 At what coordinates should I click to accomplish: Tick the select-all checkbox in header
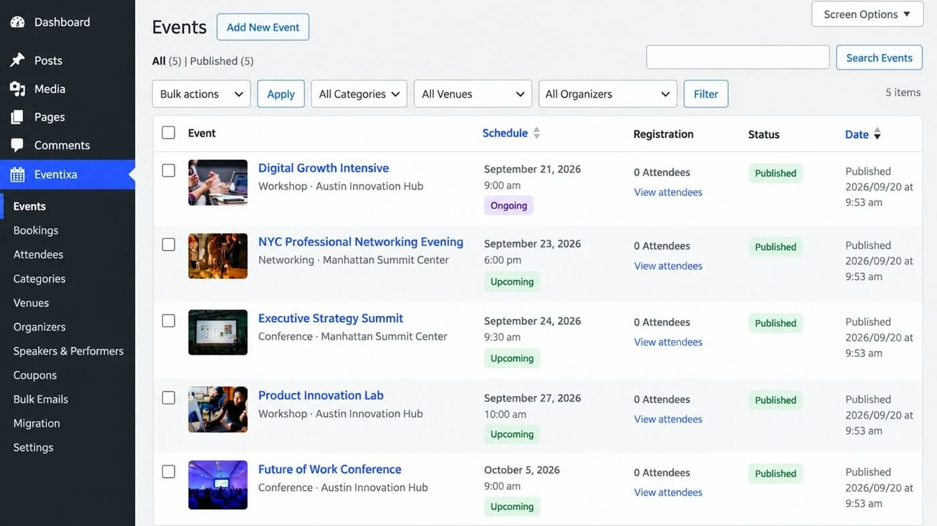coord(169,132)
